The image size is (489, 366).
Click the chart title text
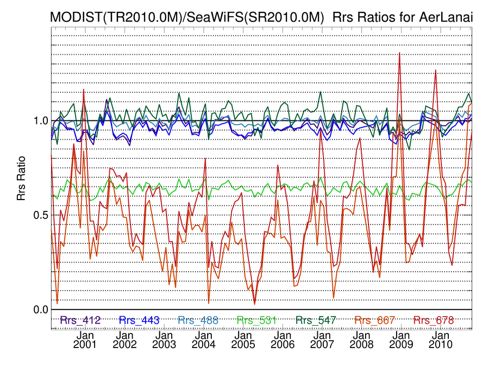click(261, 17)
